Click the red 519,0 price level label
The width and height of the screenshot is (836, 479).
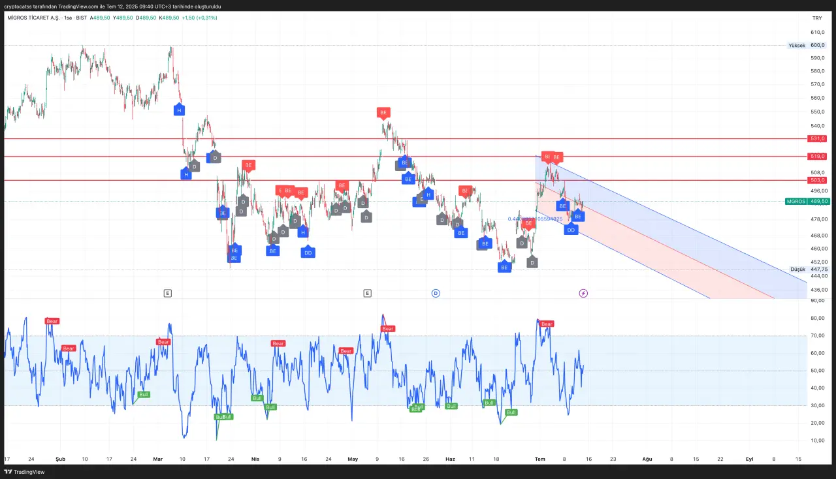click(x=818, y=157)
